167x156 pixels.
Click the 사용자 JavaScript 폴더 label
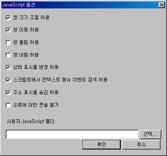(x=31, y=121)
